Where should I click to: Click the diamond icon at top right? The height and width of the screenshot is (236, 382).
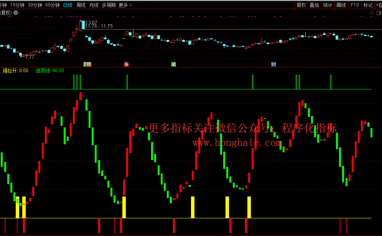372,13
